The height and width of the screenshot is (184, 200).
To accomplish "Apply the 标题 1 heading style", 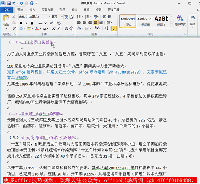I will [x=161, y=21].
